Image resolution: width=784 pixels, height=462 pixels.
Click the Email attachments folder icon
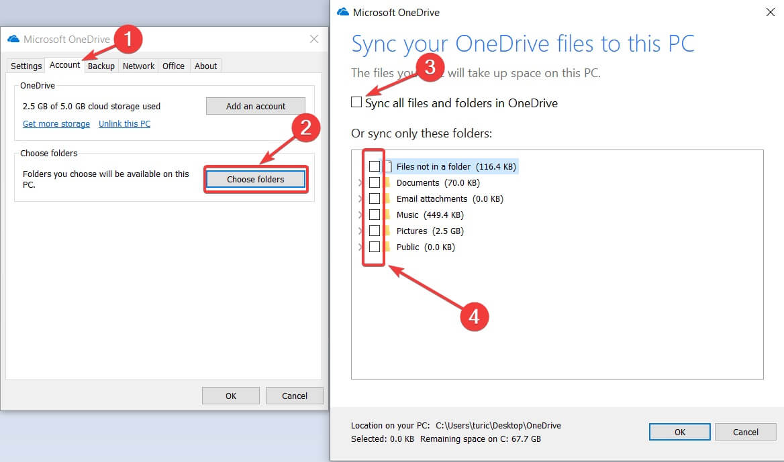click(387, 198)
